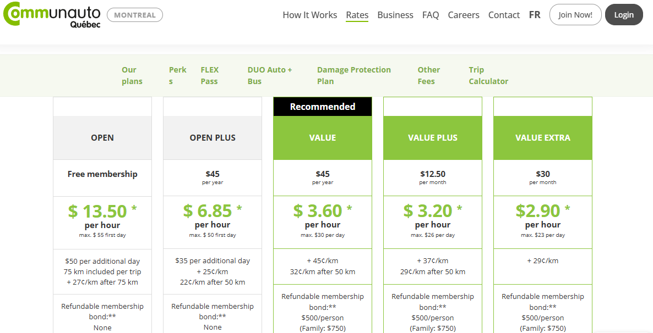Viewport: 653px width, 333px height.
Task: Click '+ 27¢/km after 75 km' text
Action: point(102,282)
